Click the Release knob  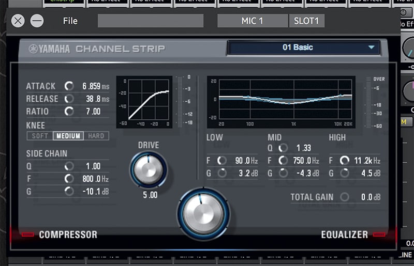tap(69, 99)
